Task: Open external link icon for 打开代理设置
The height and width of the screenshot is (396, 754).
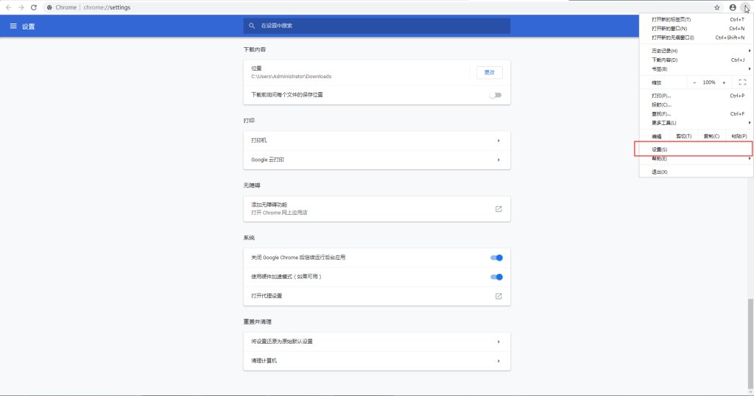Action: click(498, 296)
